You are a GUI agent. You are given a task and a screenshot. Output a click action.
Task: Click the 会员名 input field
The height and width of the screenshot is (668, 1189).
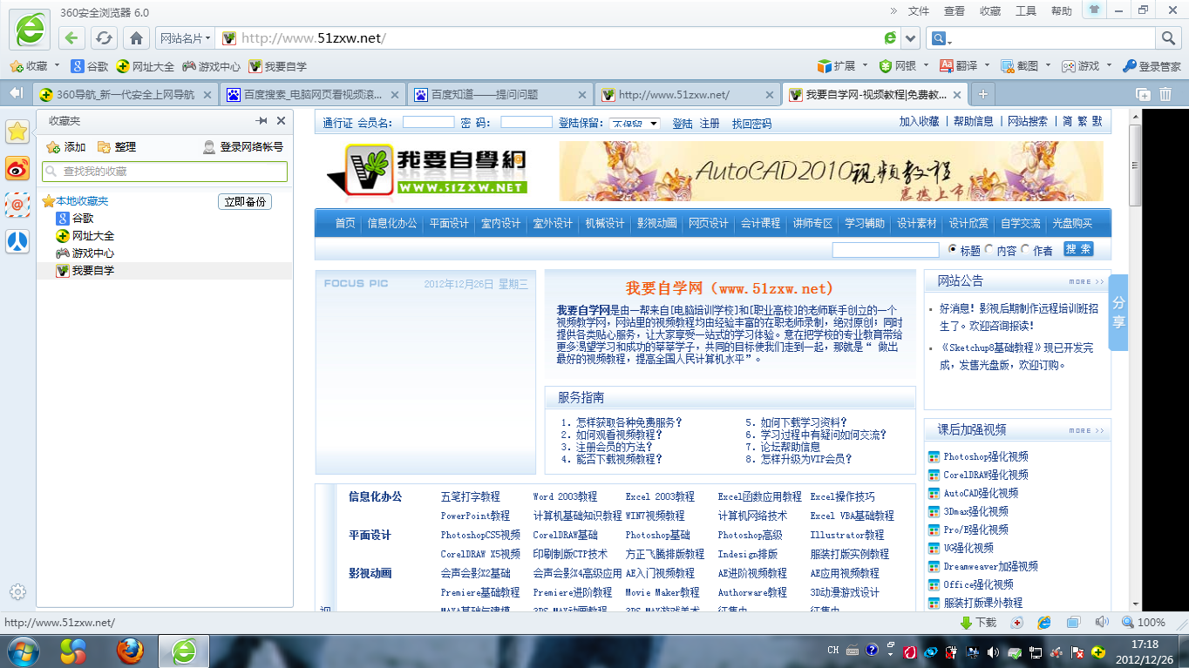(428, 123)
